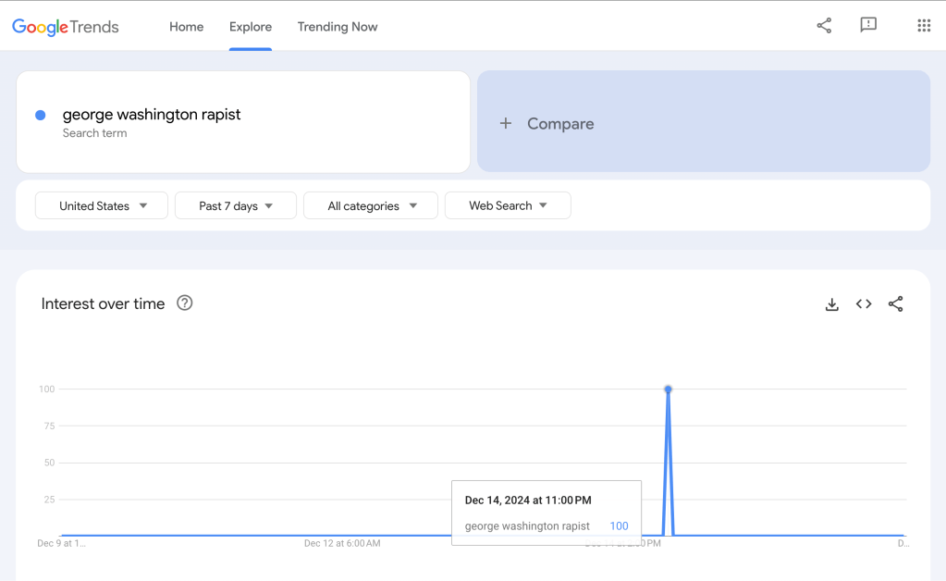946x581 pixels.
Task: Click the share icon in top header
Action: [x=824, y=26]
